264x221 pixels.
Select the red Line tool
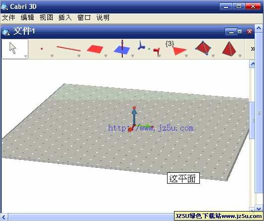coord(69,49)
